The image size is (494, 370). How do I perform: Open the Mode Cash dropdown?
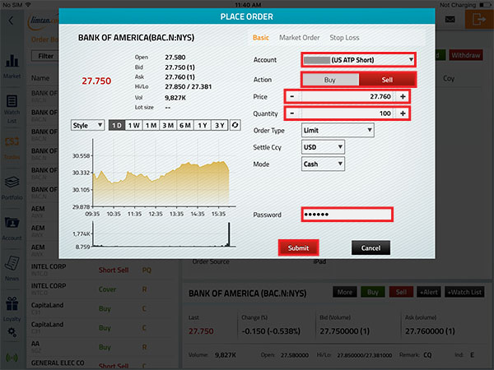click(323, 164)
